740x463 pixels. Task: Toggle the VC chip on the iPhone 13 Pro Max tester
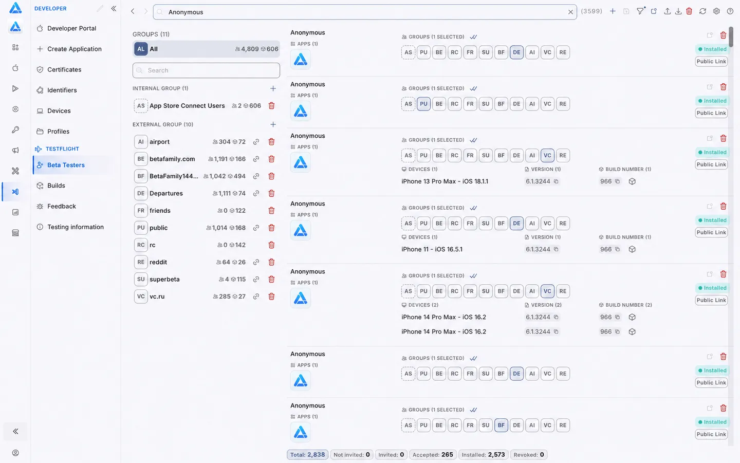pyautogui.click(x=547, y=155)
